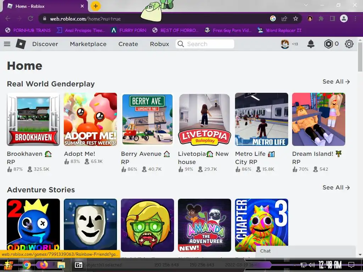This screenshot has height=272, width=363.
Task: Open the notifications bell
Action: pyautogui.click(x=311, y=44)
